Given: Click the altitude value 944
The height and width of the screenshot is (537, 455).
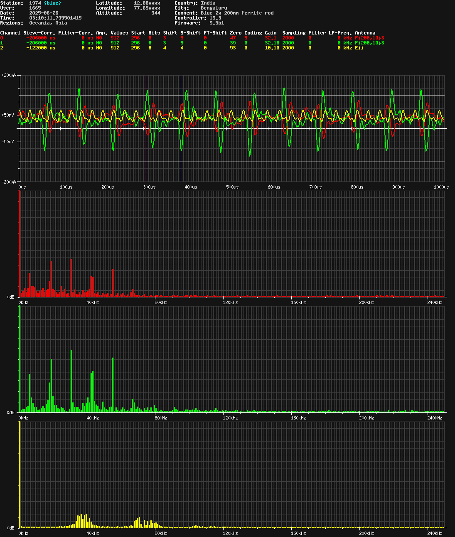Looking at the screenshot, I should (x=156, y=13).
